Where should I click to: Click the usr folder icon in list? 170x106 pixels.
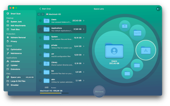click(x=46, y=55)
